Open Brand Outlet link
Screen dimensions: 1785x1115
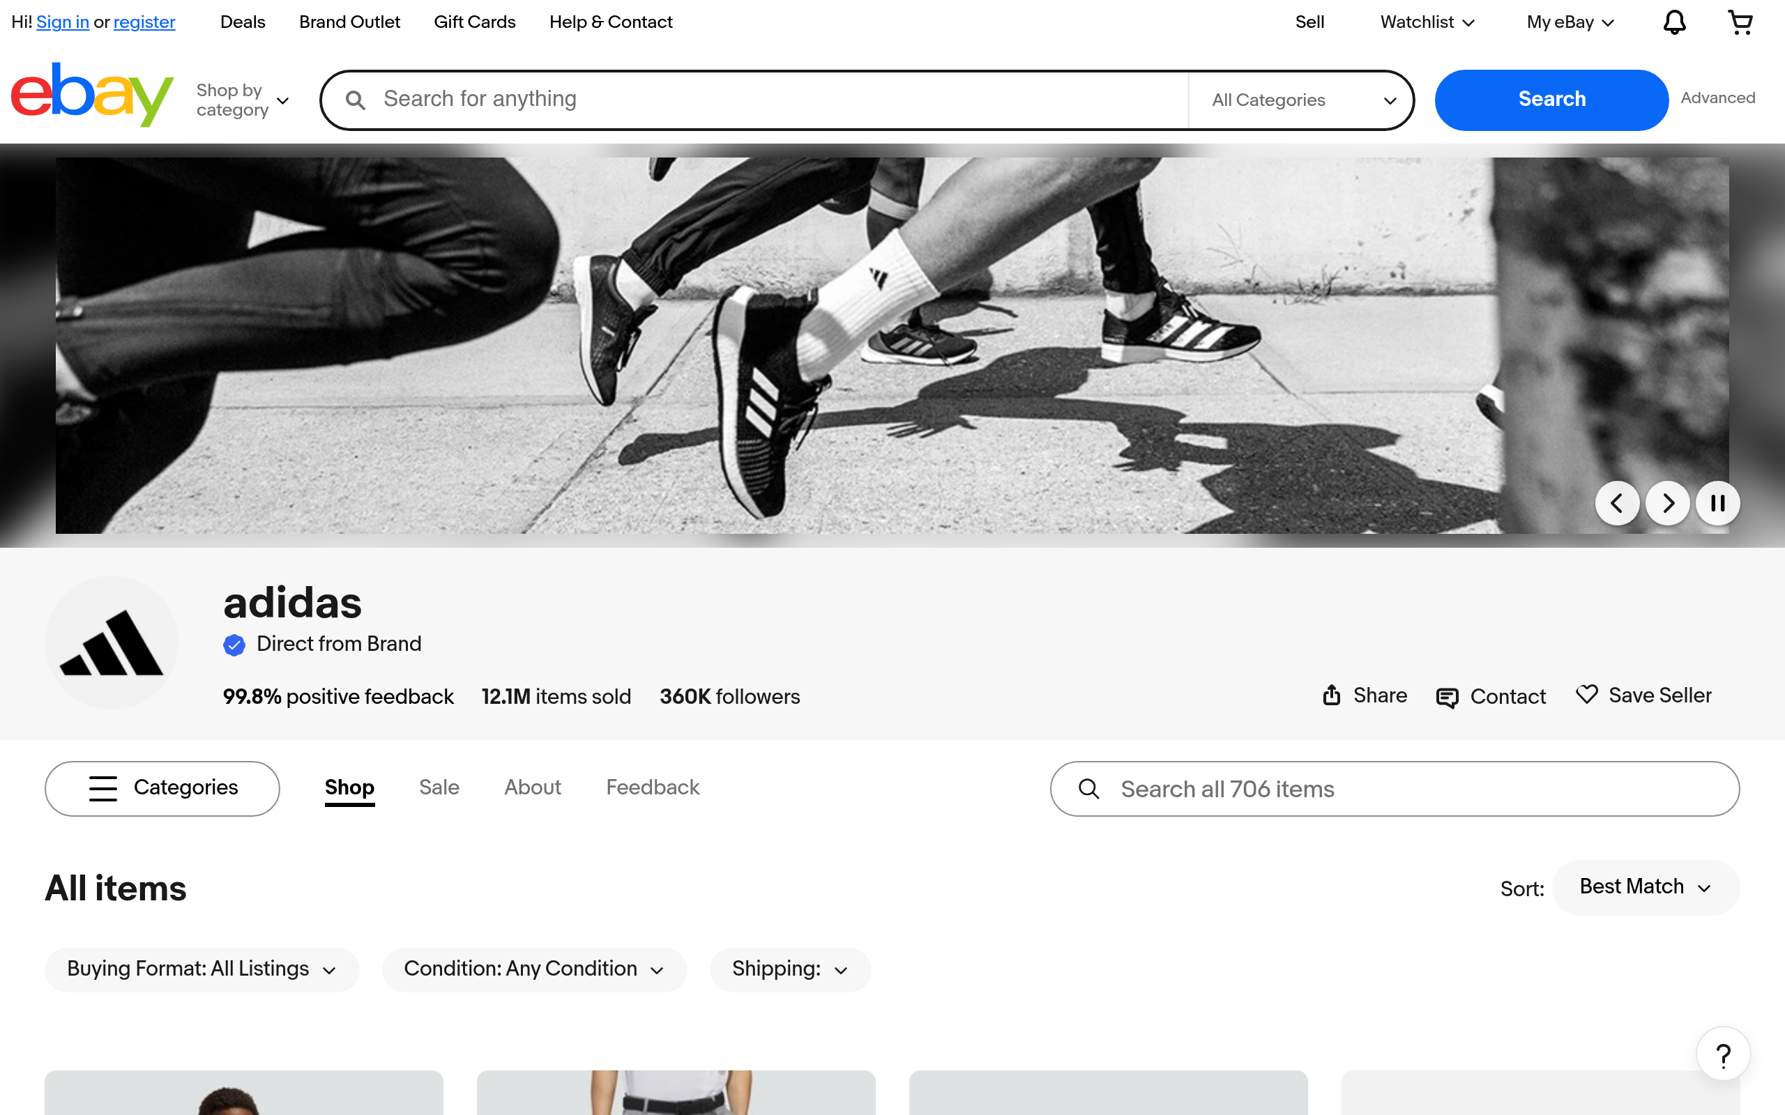pyautogui.click(x=349, y=22)
